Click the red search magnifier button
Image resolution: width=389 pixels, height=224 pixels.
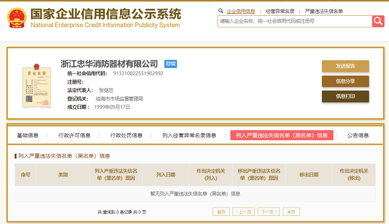(x=378, y=21)
